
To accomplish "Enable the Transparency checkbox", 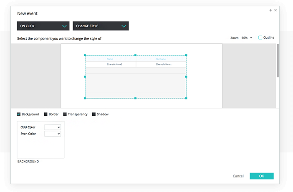I will [65, 114].
